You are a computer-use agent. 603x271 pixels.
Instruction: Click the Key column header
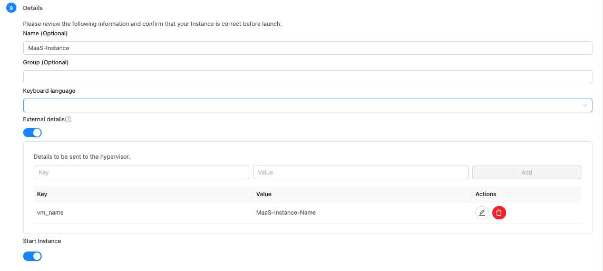tap(143, 194)
